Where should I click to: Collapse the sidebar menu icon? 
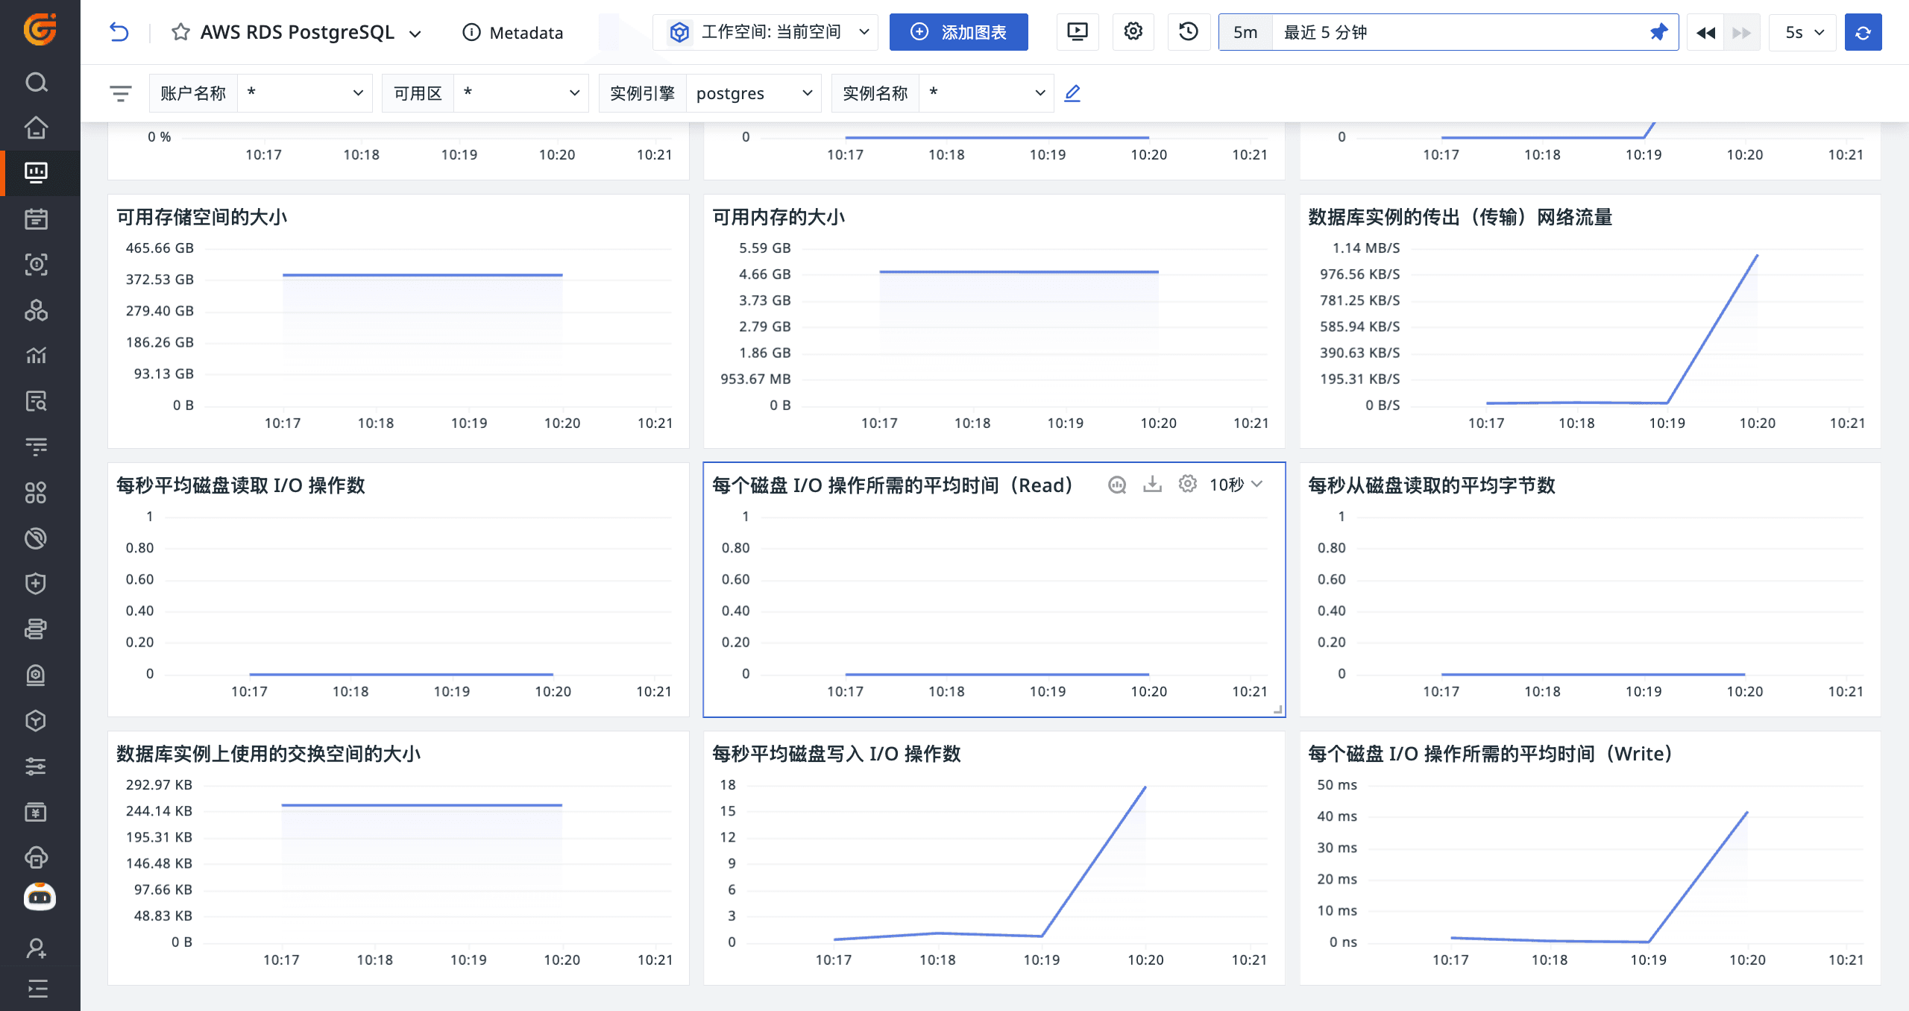[37, 989]
